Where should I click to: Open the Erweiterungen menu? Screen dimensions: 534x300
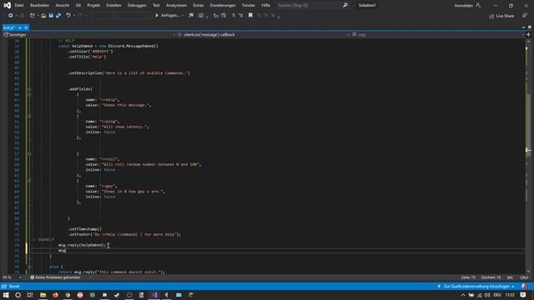[223, 6]
